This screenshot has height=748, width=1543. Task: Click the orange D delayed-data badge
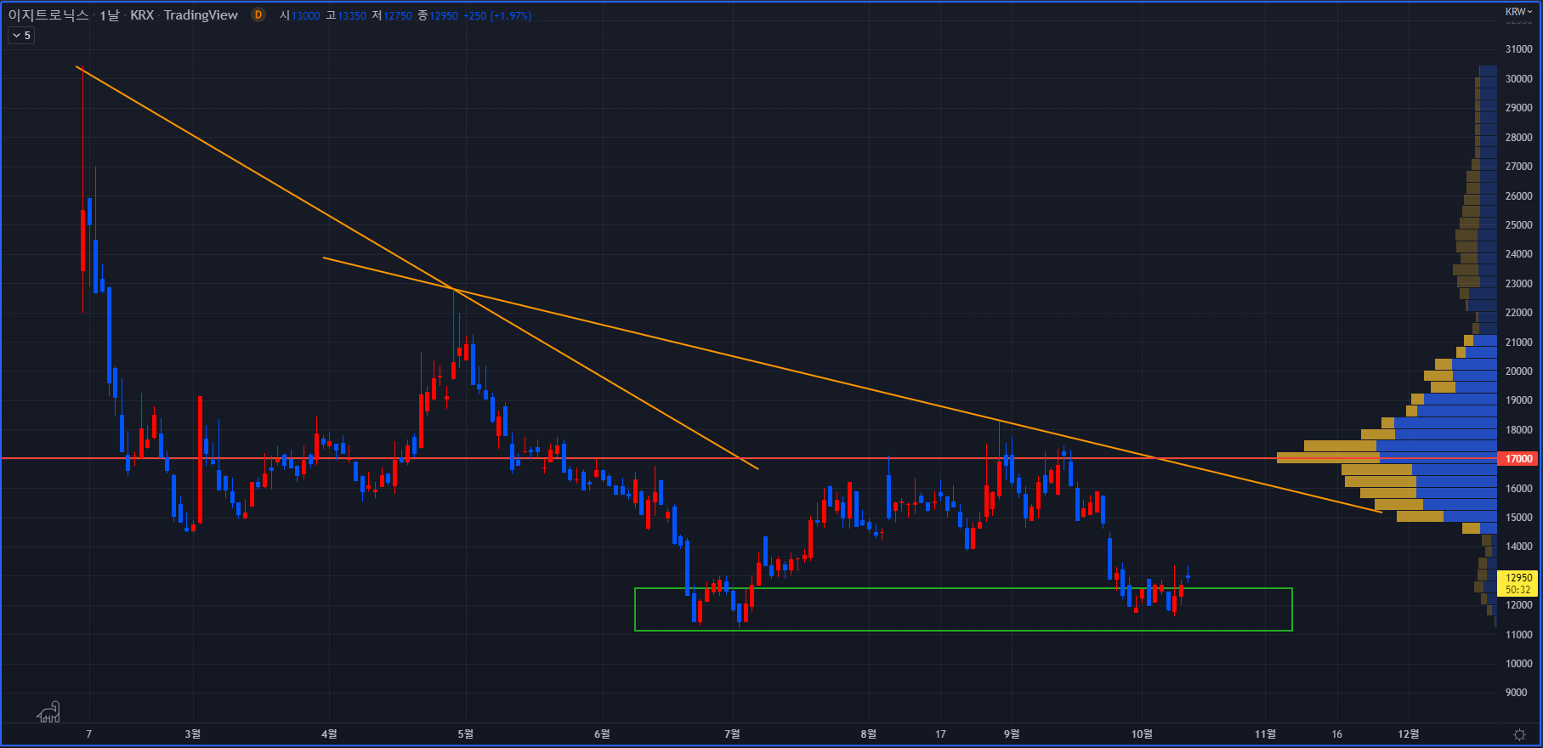tap(258, 15)
